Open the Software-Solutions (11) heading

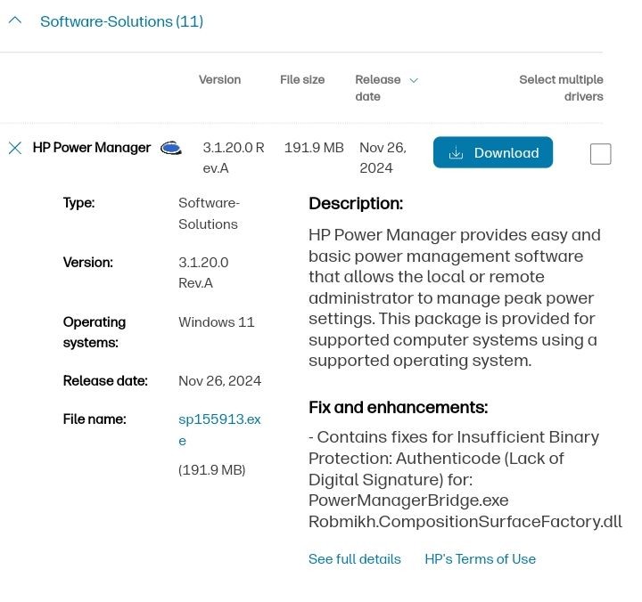(121, 21)
